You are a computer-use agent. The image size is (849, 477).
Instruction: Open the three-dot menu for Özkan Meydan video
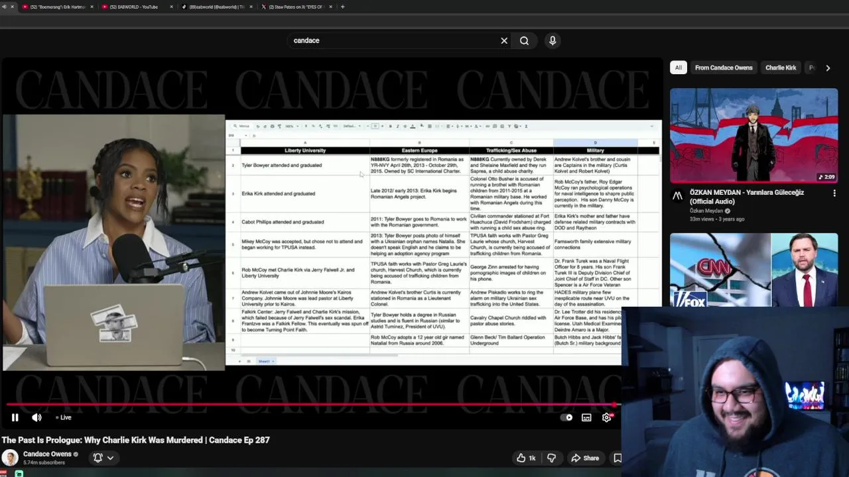tap(834, 193)
